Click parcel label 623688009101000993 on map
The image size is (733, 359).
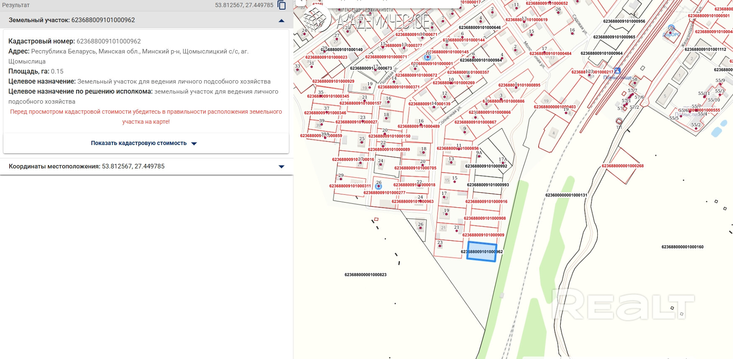488,185
